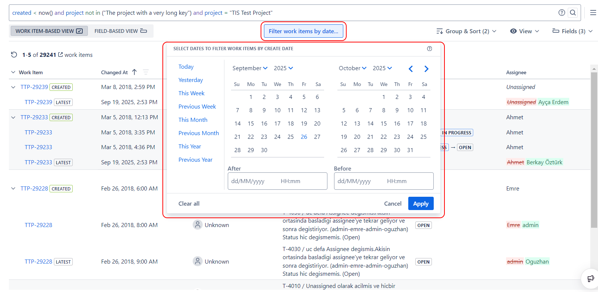Click the search magnifier icon in query bar

573,13
